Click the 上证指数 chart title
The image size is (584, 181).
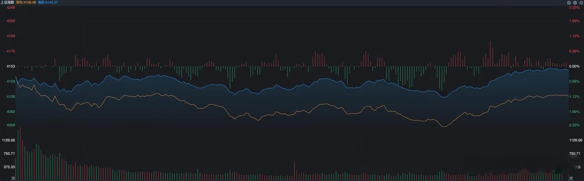click(7, 2)
